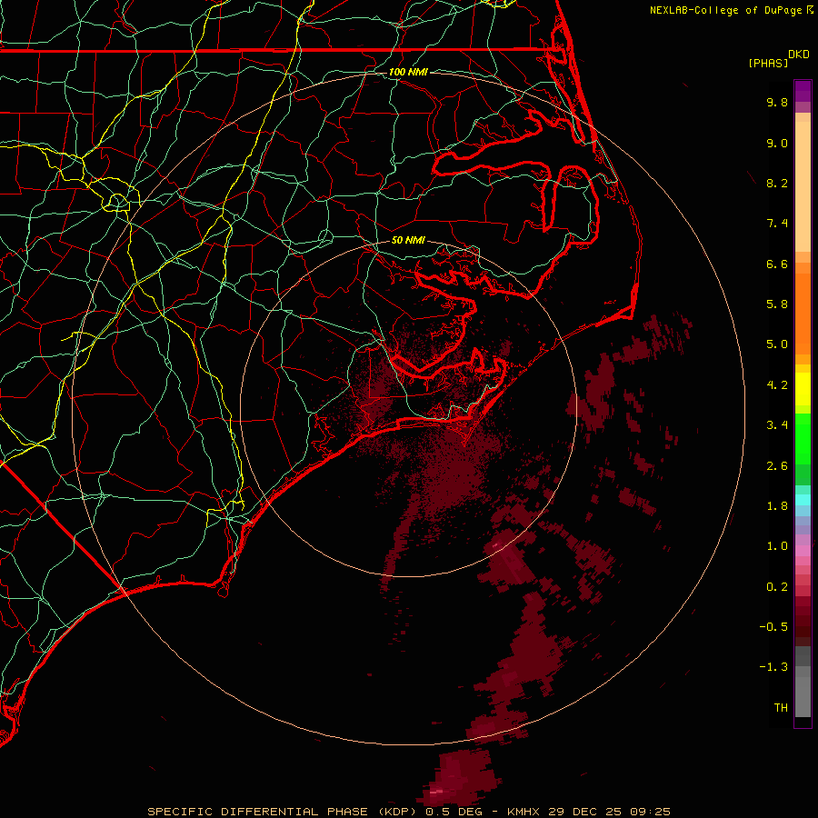Image resolution: width=818 pixels, height=818 pixels.
Task: Select the -1.3 scale value
Action: [773, 667]
